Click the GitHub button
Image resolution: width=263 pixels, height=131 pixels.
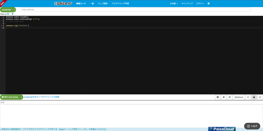[239, 97]
